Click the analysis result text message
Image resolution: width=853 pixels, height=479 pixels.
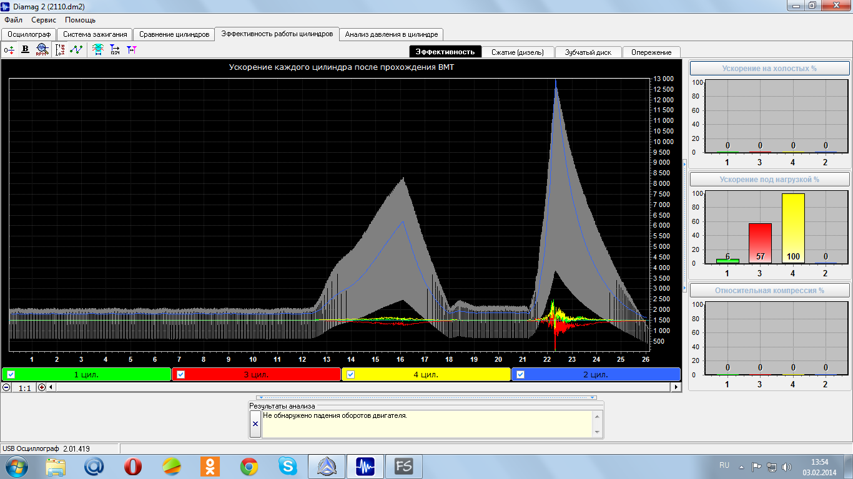click(x=335, y=415)
